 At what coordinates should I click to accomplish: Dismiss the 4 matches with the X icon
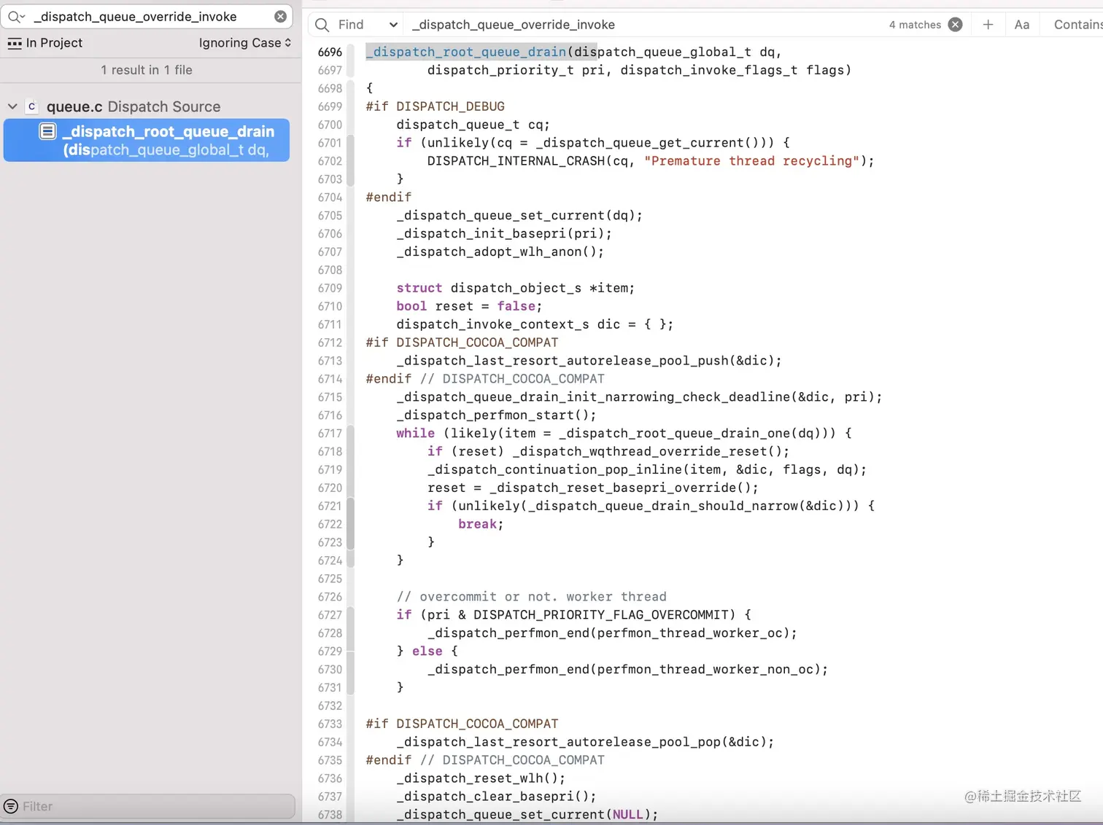pos(956,24)
